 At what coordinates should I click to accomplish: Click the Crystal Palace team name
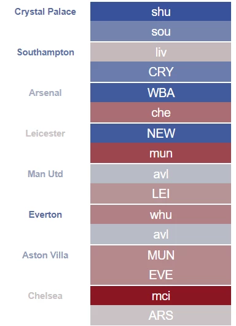tap(45, 12)
